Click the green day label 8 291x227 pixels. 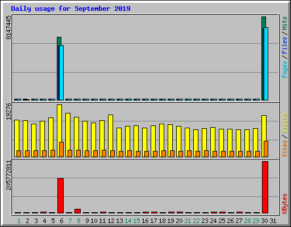click(78, 221)
